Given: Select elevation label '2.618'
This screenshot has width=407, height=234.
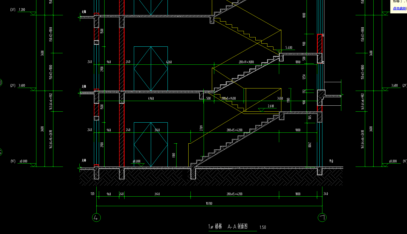Looking at the screenshot, I should [271, 106].
